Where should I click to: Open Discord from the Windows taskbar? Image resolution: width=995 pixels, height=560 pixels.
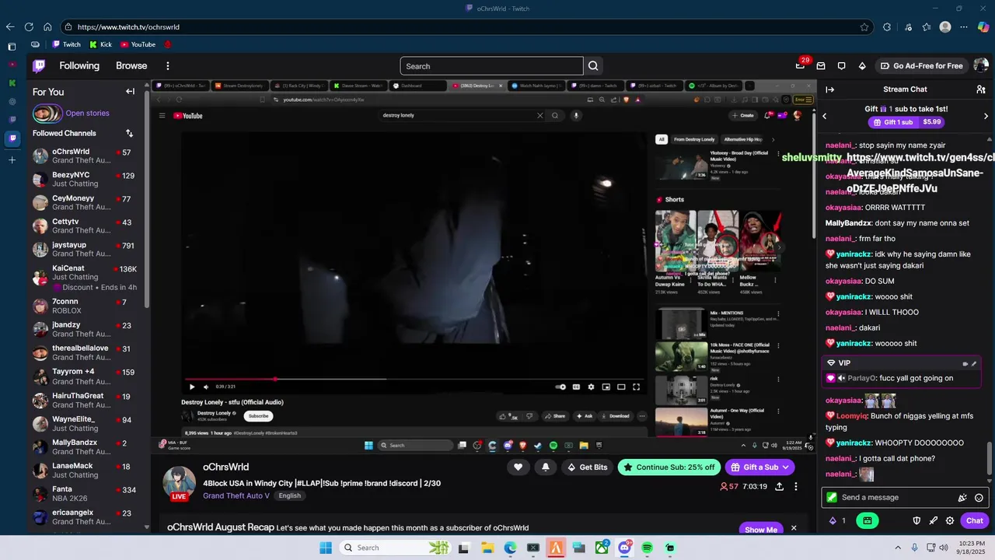click(624, 548)
